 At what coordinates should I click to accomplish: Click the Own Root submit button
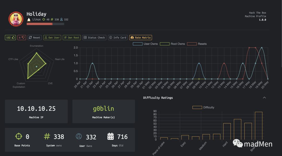(72, 37)
